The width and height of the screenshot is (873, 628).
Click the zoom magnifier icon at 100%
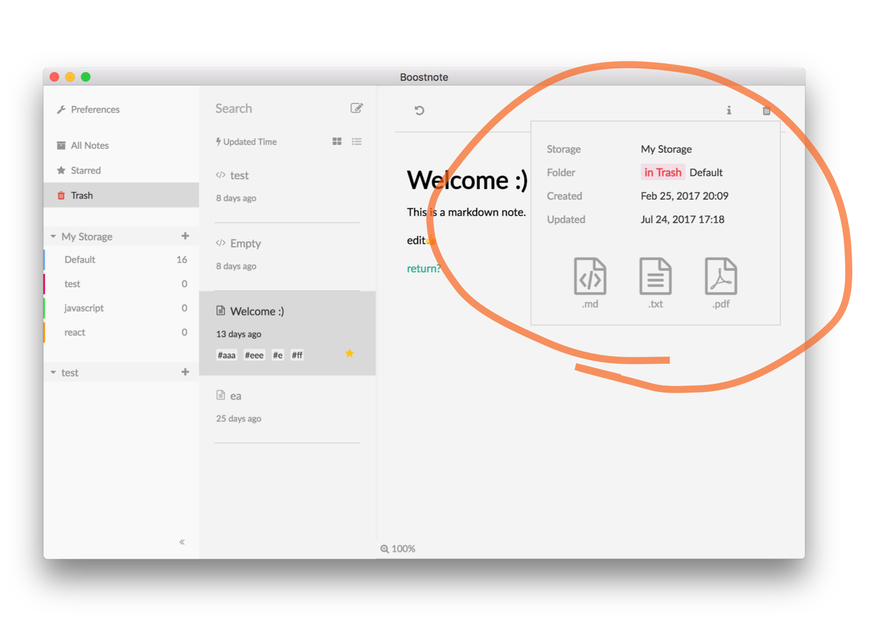point(384,549)
